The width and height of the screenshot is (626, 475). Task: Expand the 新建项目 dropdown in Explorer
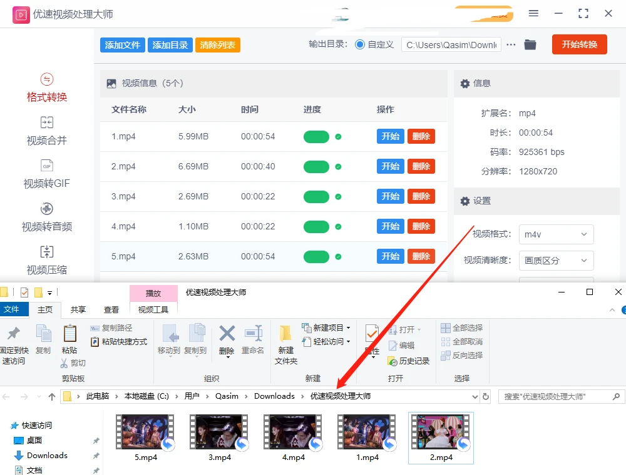348,328
